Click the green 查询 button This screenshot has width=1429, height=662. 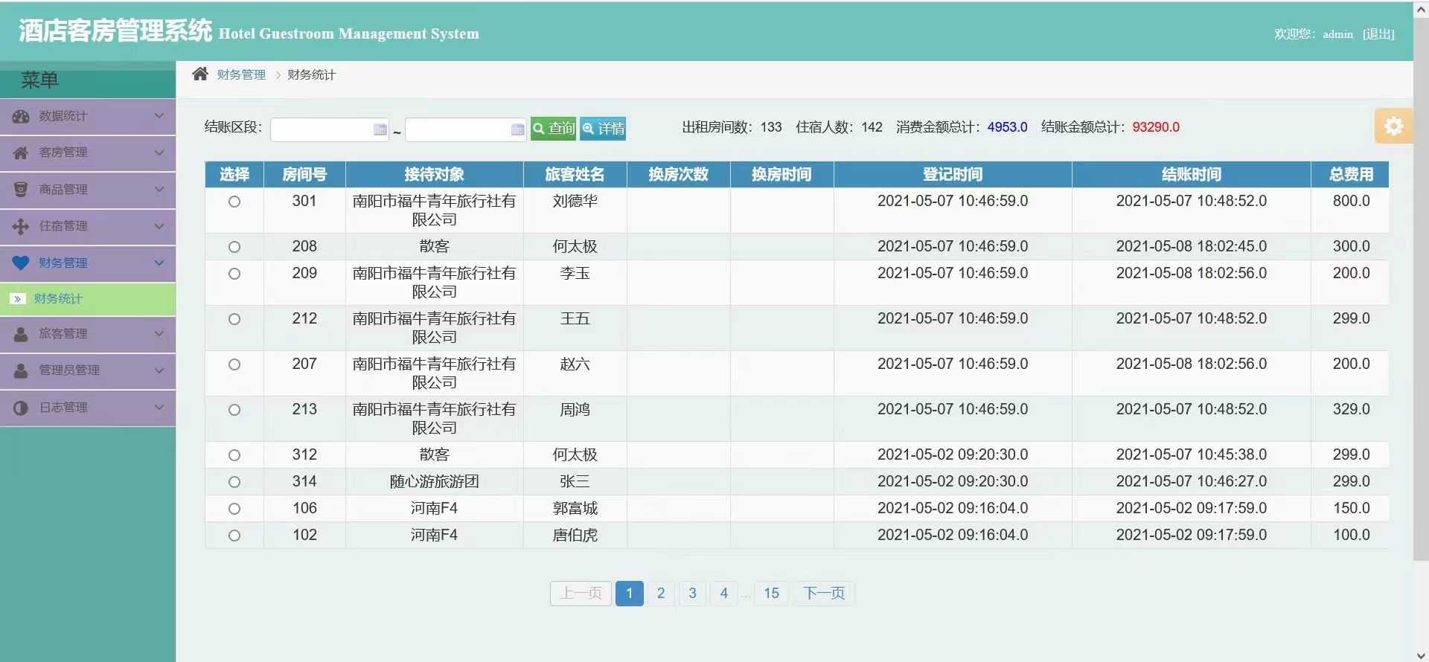tap(554, 129)
